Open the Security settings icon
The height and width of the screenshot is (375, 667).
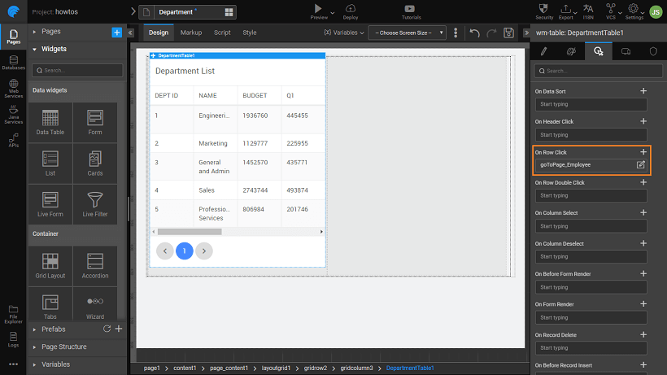point(545,11)
